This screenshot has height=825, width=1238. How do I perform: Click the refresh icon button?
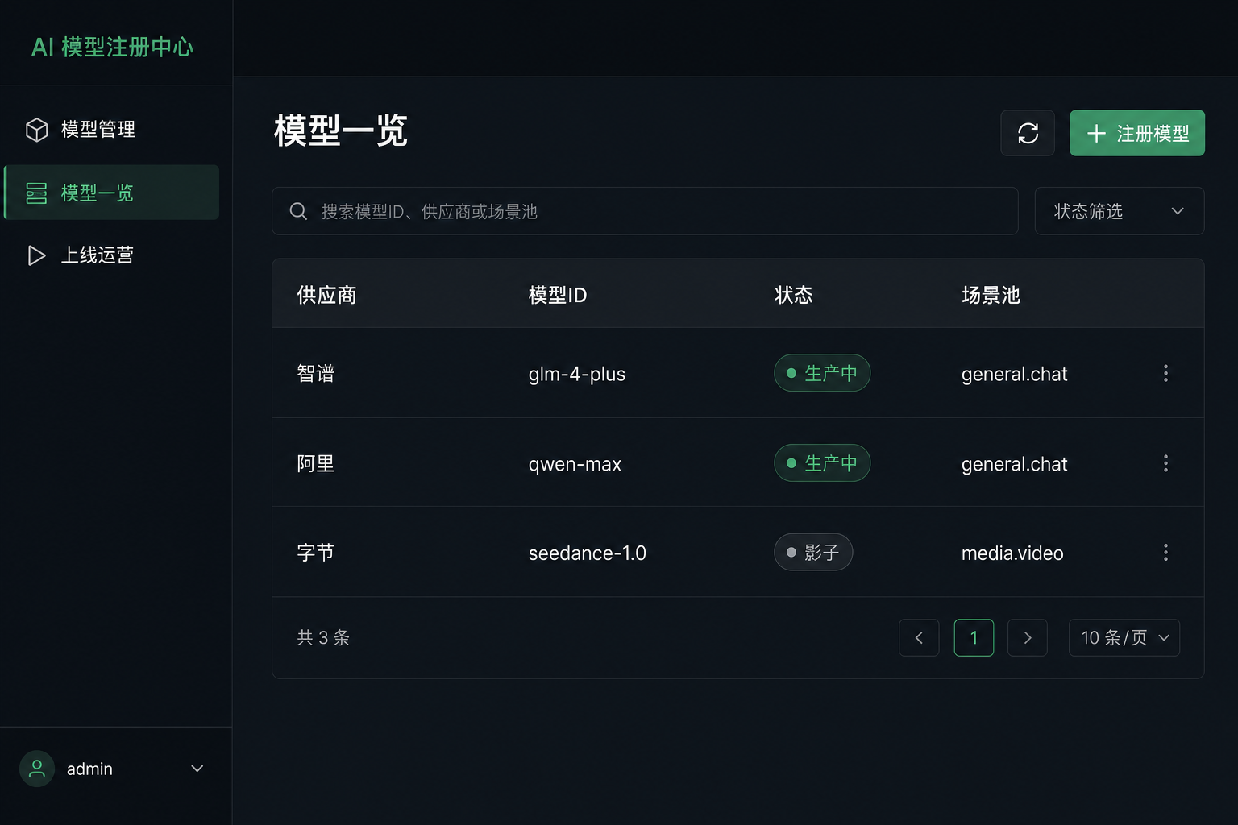tap(1028, 133)
